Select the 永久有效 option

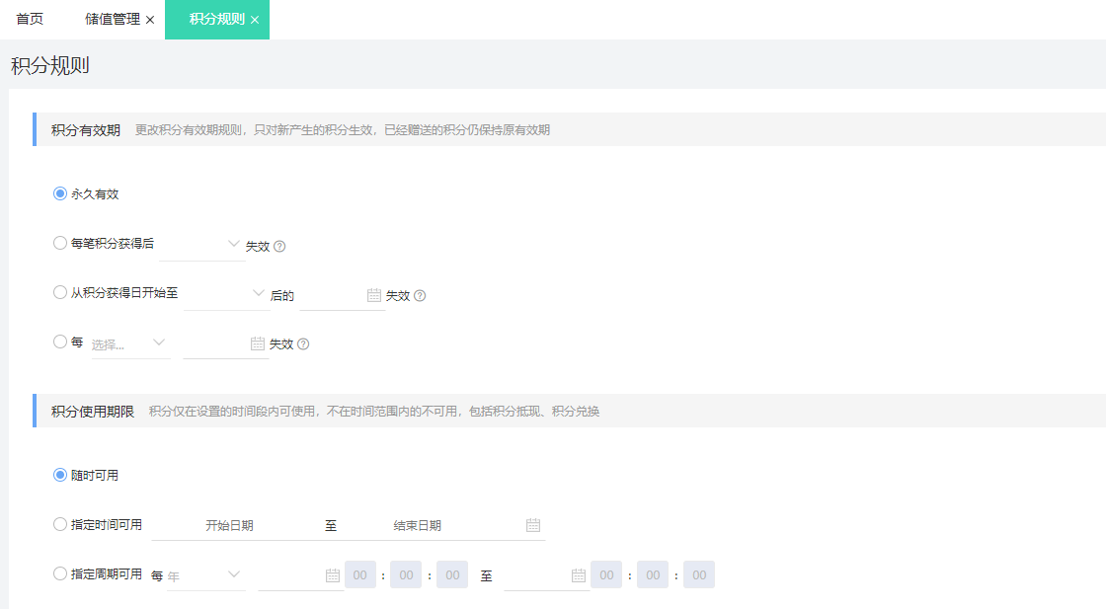(x=59, y=193)
